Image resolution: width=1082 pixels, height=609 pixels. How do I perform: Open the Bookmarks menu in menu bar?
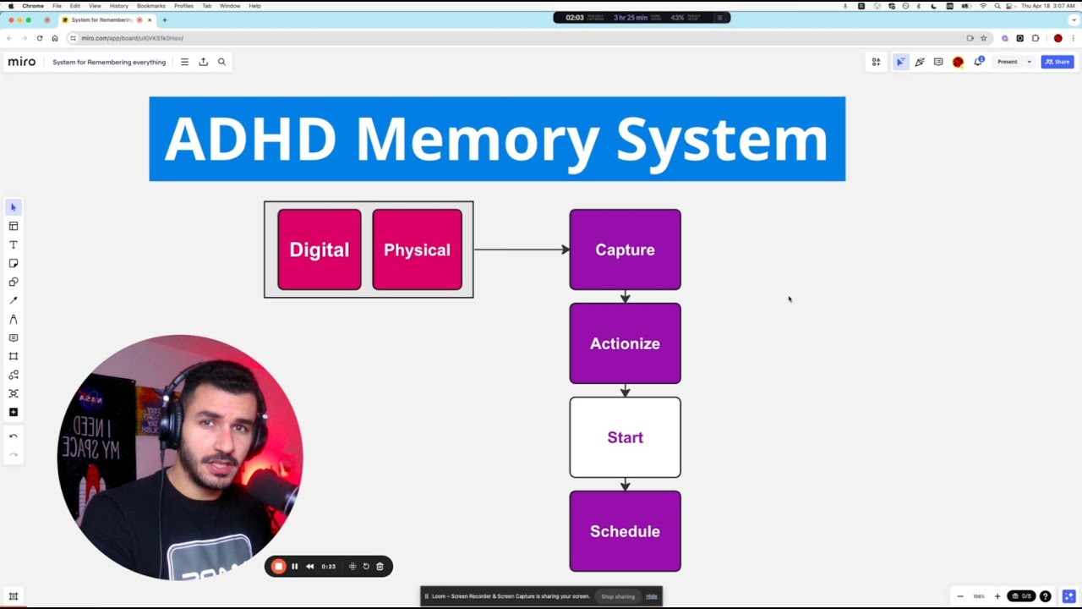click(x=151, y=6)
